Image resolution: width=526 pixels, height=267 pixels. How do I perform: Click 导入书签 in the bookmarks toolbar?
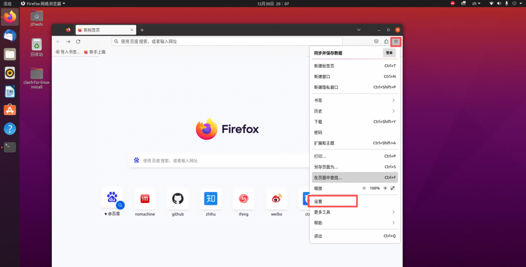click(68, 52)
